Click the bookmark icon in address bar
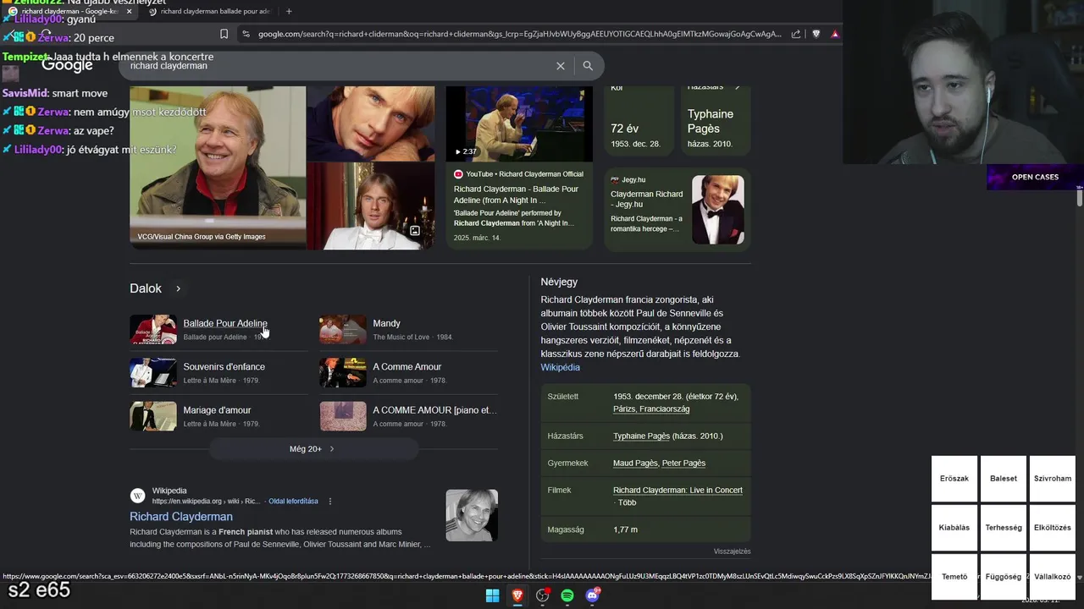Viewport: 1084px width, 609px height. (224, 34)
